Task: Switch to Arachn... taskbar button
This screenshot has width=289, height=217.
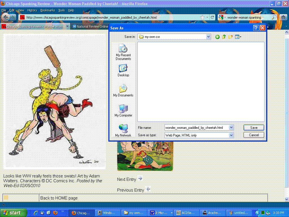Action: click(x=213, y=213)
